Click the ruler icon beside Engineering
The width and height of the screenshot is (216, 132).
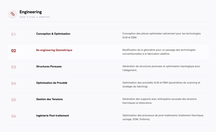pyautogui.click(x=13, y=14)
